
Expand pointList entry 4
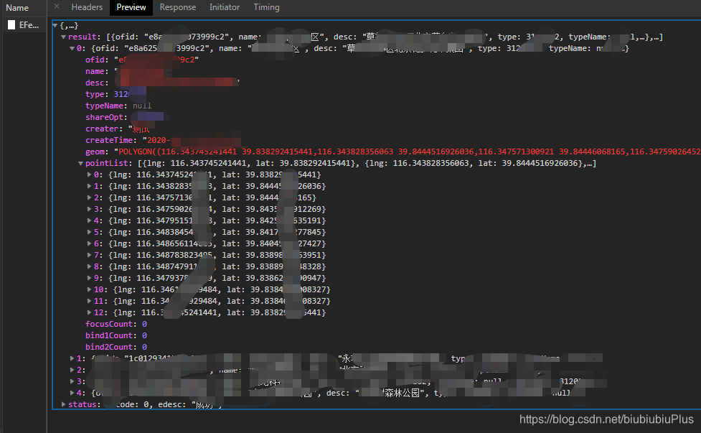(89, 220)
